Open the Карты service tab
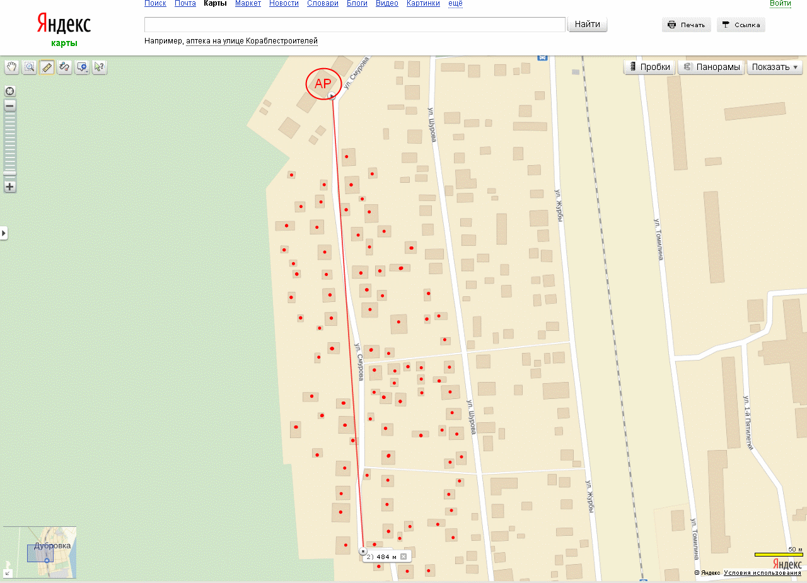 pos(216,4)
